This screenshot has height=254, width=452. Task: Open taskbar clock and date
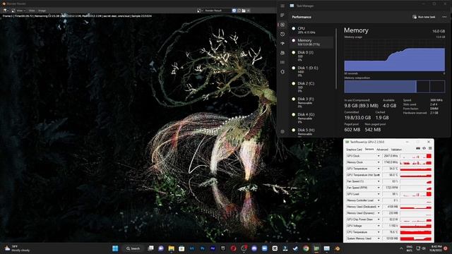coord(435,248)
